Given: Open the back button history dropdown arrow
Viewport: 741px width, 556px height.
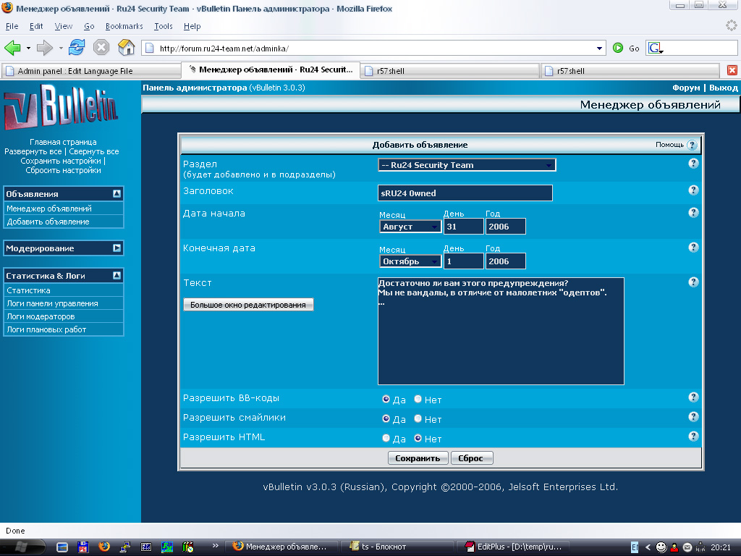Looking at the screenshot, I should [x=28, y=49].
